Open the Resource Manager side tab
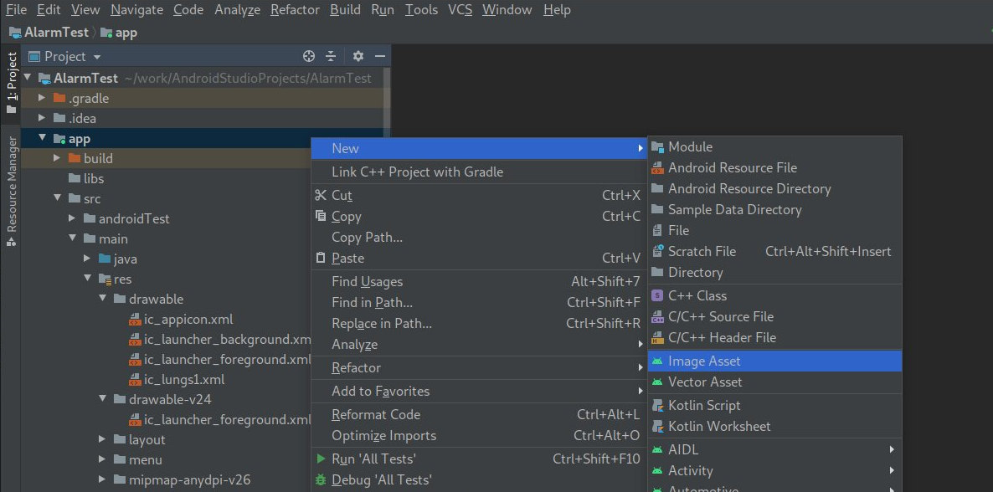 coord(12,192)
